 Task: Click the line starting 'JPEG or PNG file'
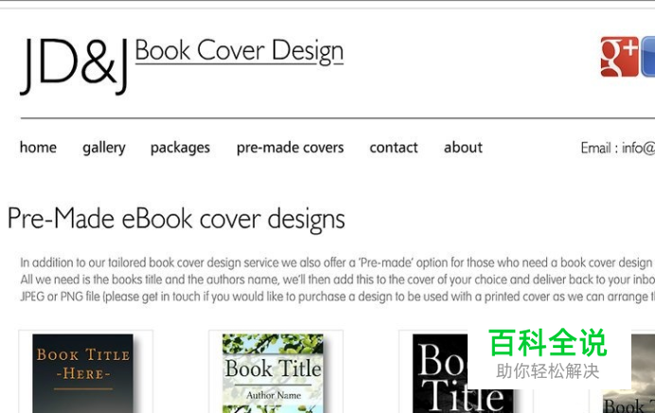(337, 296)
